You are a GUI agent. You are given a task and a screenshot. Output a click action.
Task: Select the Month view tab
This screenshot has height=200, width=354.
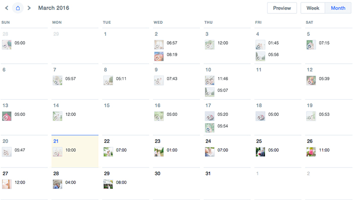(x=338, y=8)
